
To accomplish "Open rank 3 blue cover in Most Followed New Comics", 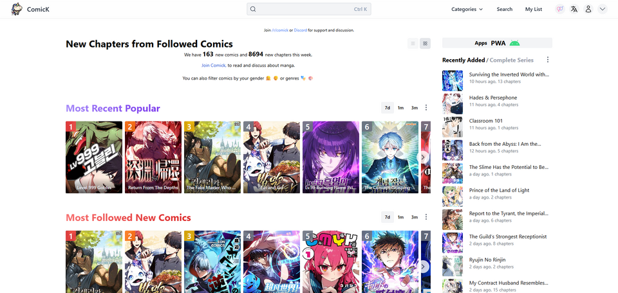I will click(x=212, y=262).
